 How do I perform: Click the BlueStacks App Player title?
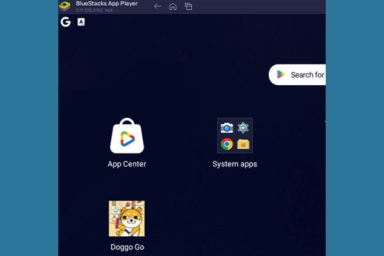(107, 4)
